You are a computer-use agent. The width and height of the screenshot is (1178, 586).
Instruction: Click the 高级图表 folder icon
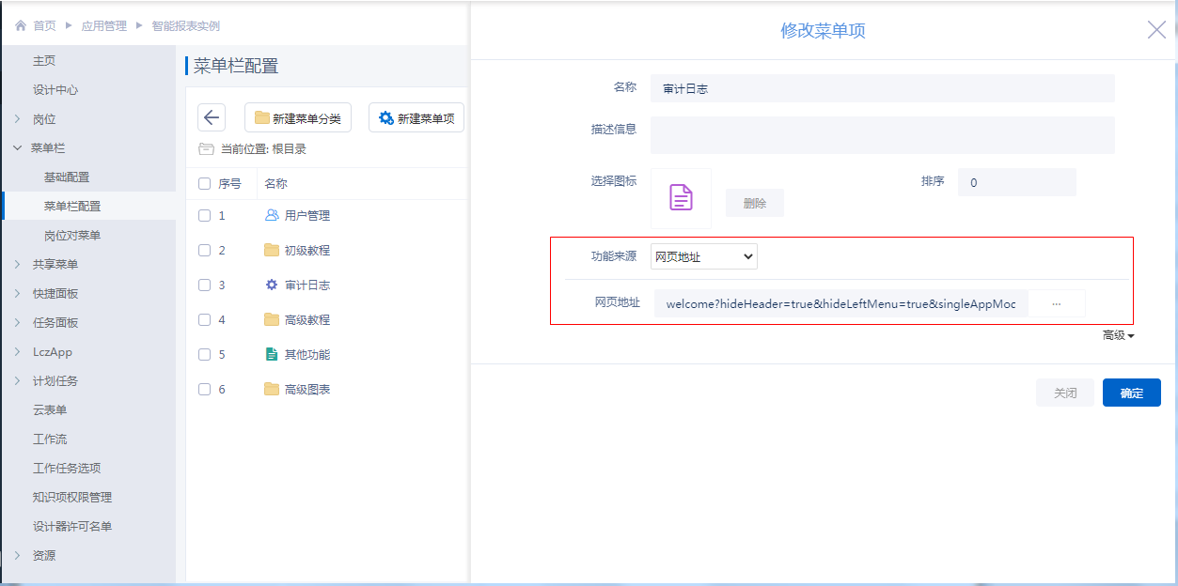(x=272, y=389)
